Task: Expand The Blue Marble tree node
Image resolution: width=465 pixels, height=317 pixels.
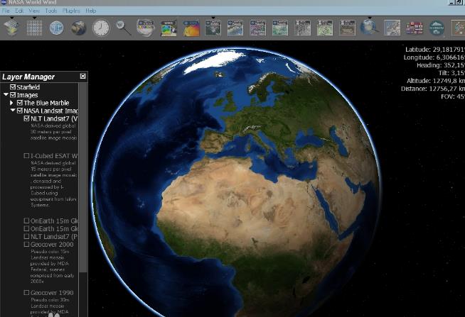Action: [12, 103]
